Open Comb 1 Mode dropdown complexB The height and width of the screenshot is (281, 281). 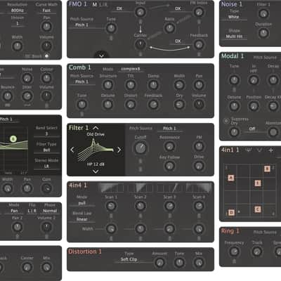[131, 69]
